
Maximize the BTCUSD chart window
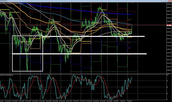pyautogui.click(x=167, y=1)
